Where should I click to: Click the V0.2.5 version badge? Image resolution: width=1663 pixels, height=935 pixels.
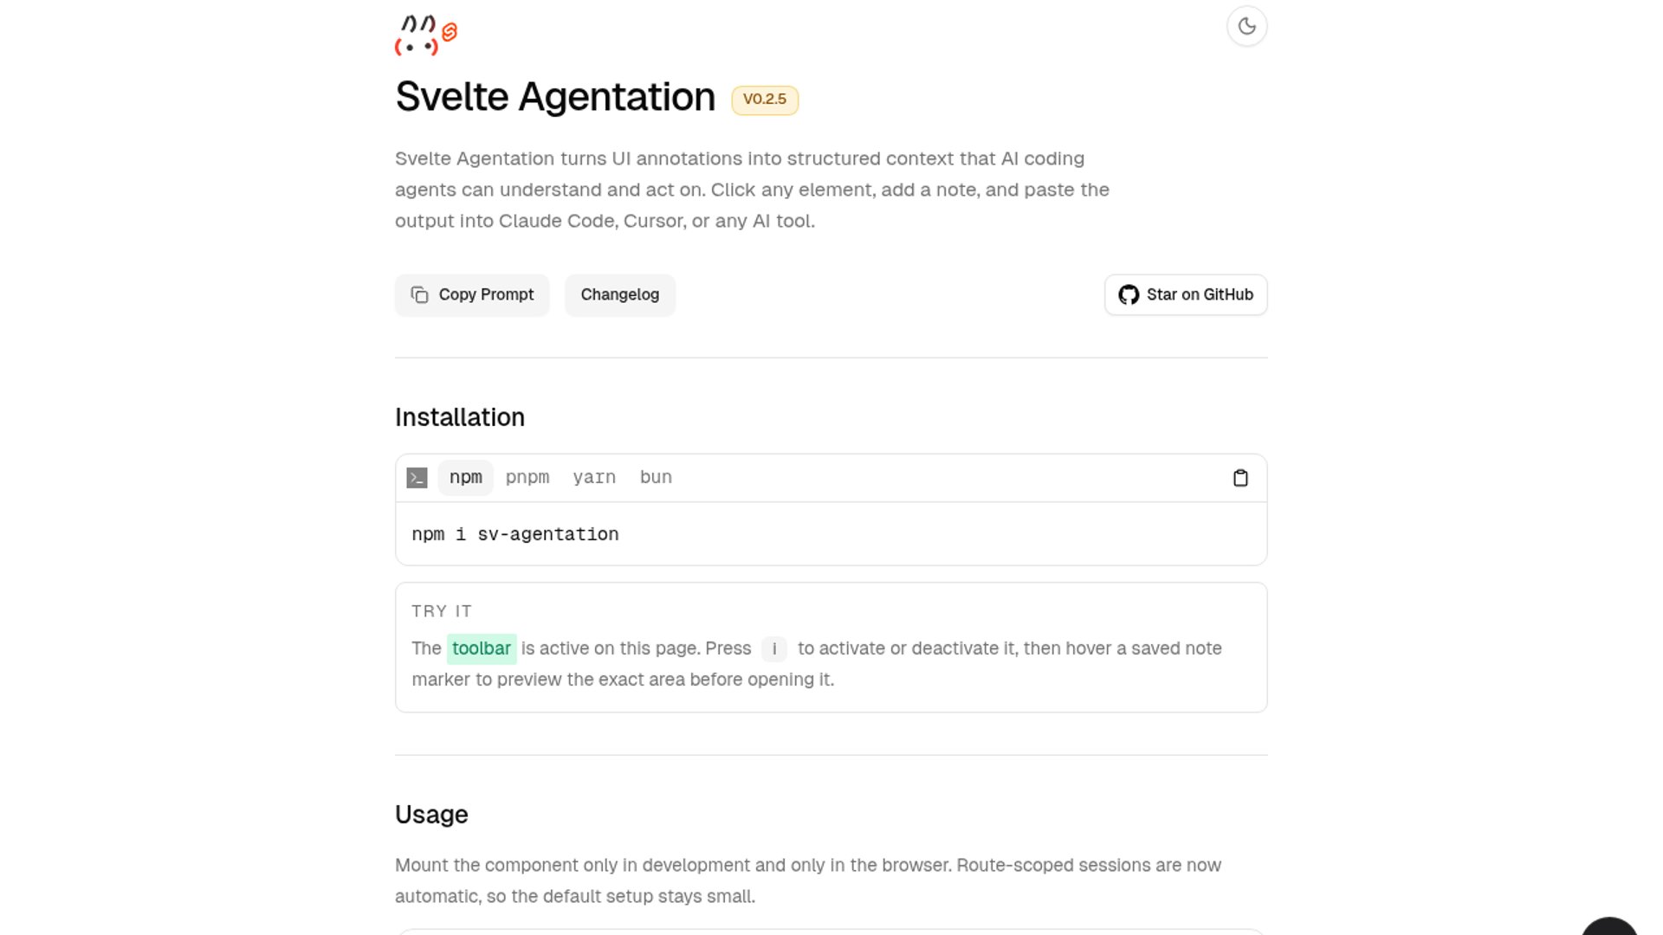tap(764, 100)
